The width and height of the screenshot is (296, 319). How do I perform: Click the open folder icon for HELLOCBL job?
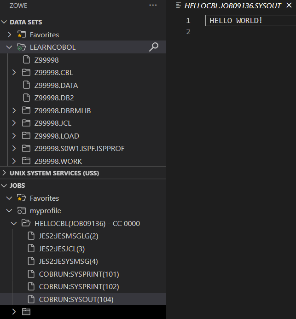click(x=26, y=223)
